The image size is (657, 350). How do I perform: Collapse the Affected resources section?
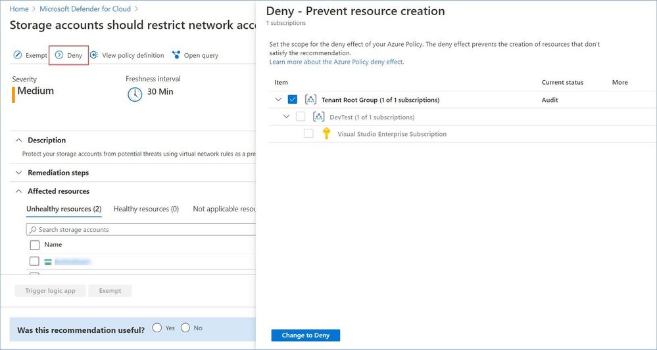[18, 191]
